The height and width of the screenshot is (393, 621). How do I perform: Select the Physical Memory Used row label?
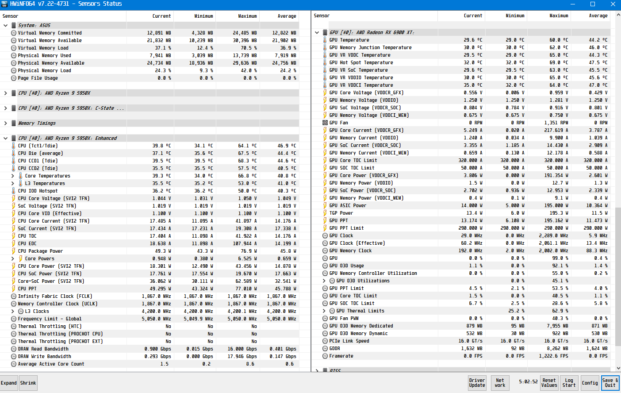click(x=44, y=55)
